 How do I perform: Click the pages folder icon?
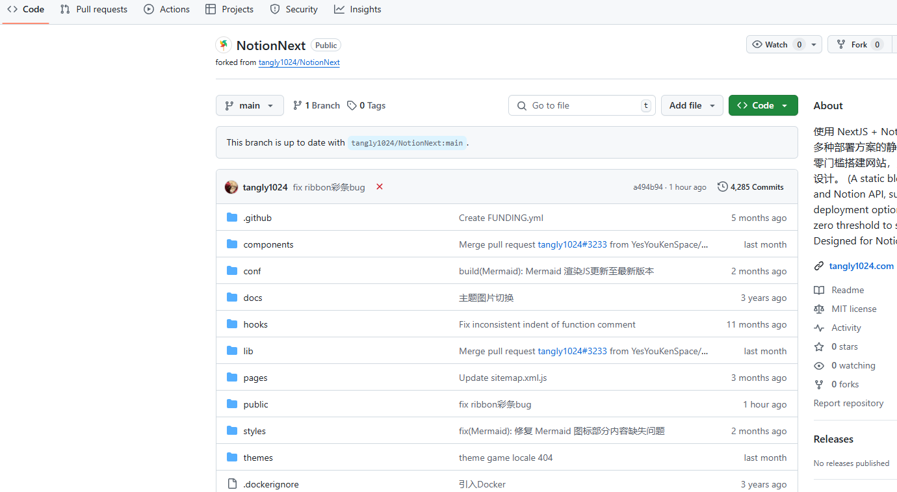click(x=232, y=378)
